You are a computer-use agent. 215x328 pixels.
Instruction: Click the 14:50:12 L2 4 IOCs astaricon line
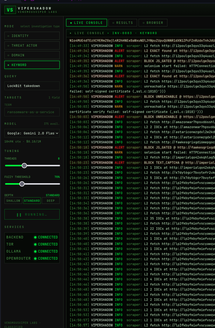coord(142,137)
